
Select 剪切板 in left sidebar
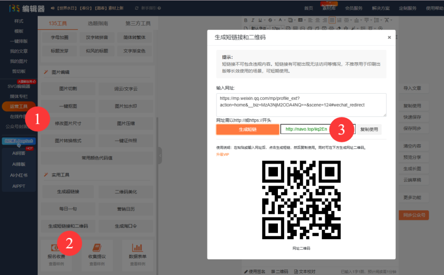18,71
